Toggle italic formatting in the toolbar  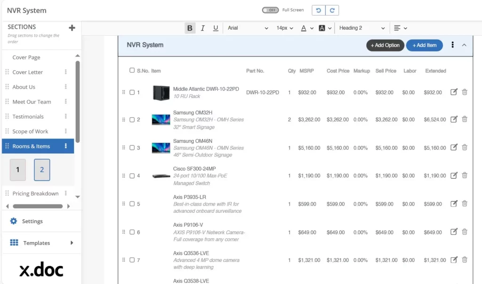click(202, 28)
